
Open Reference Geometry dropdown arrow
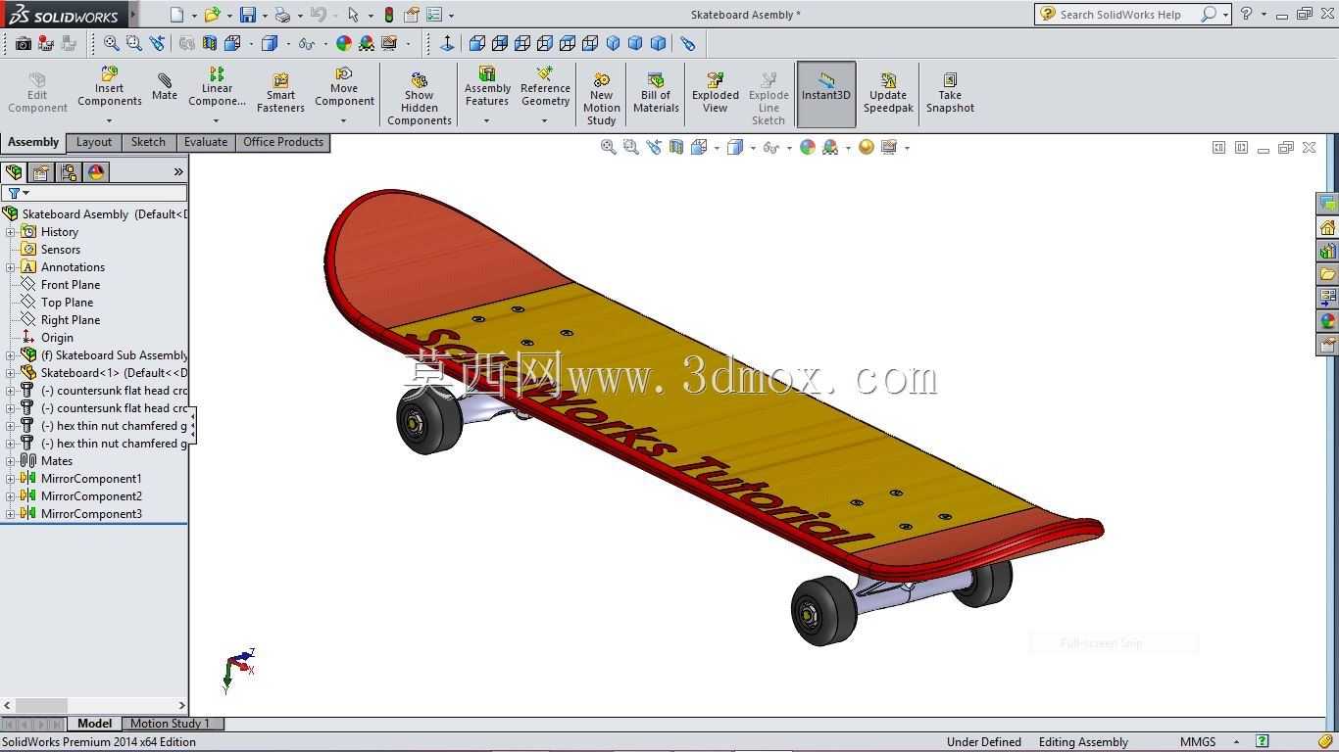[545, 120]
